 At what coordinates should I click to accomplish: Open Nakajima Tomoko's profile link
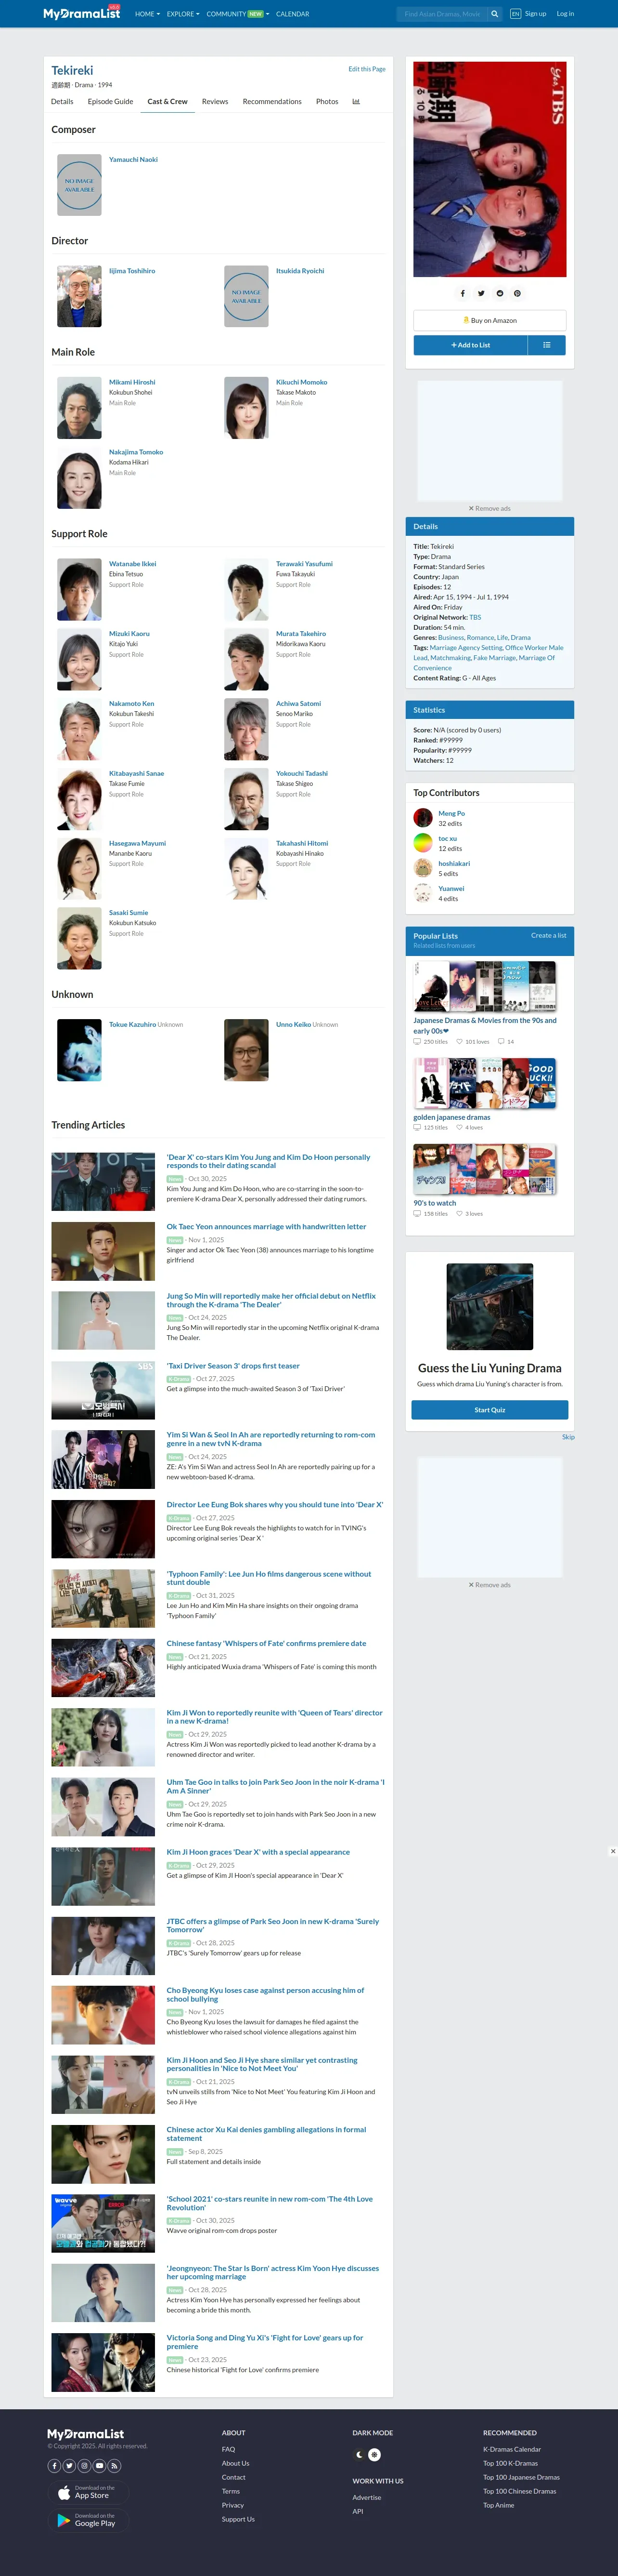pyautogui.click(x=136, y=452)
